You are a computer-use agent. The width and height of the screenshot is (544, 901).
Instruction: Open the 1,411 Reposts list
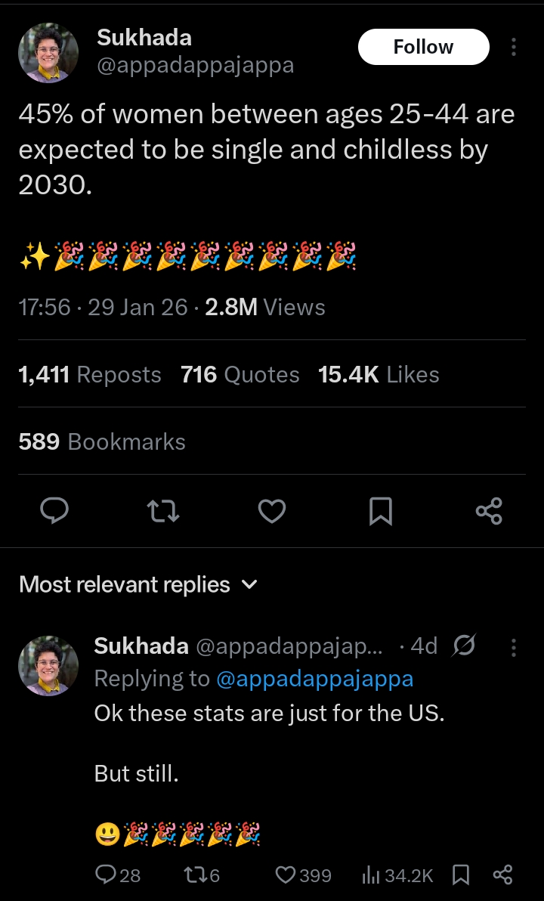coord(89,374)
